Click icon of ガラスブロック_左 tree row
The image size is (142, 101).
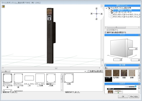[111, 17]
